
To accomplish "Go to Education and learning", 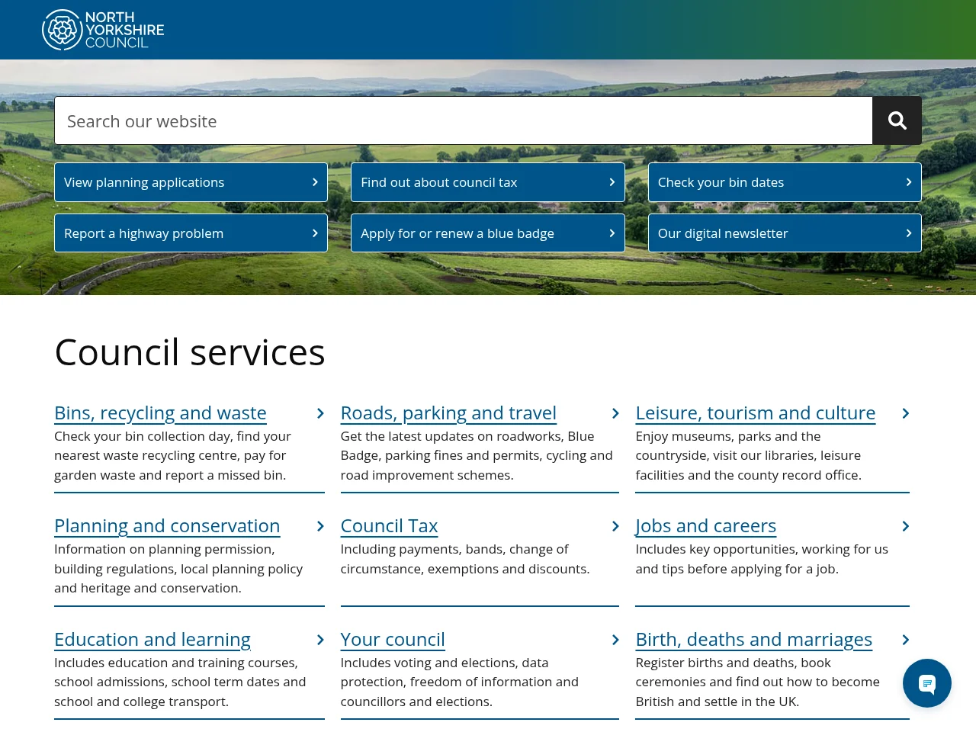I will pyautogui.click(x=152, y=640).
